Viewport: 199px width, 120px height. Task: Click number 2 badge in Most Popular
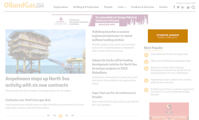(146, 62)
